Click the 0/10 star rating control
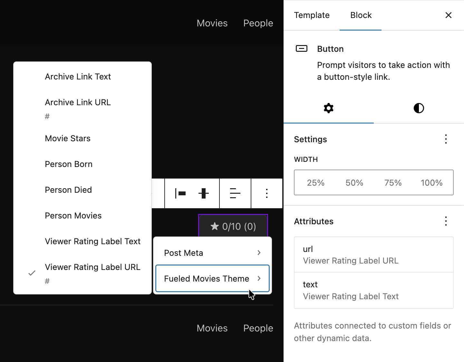 (x=233, y=226)
